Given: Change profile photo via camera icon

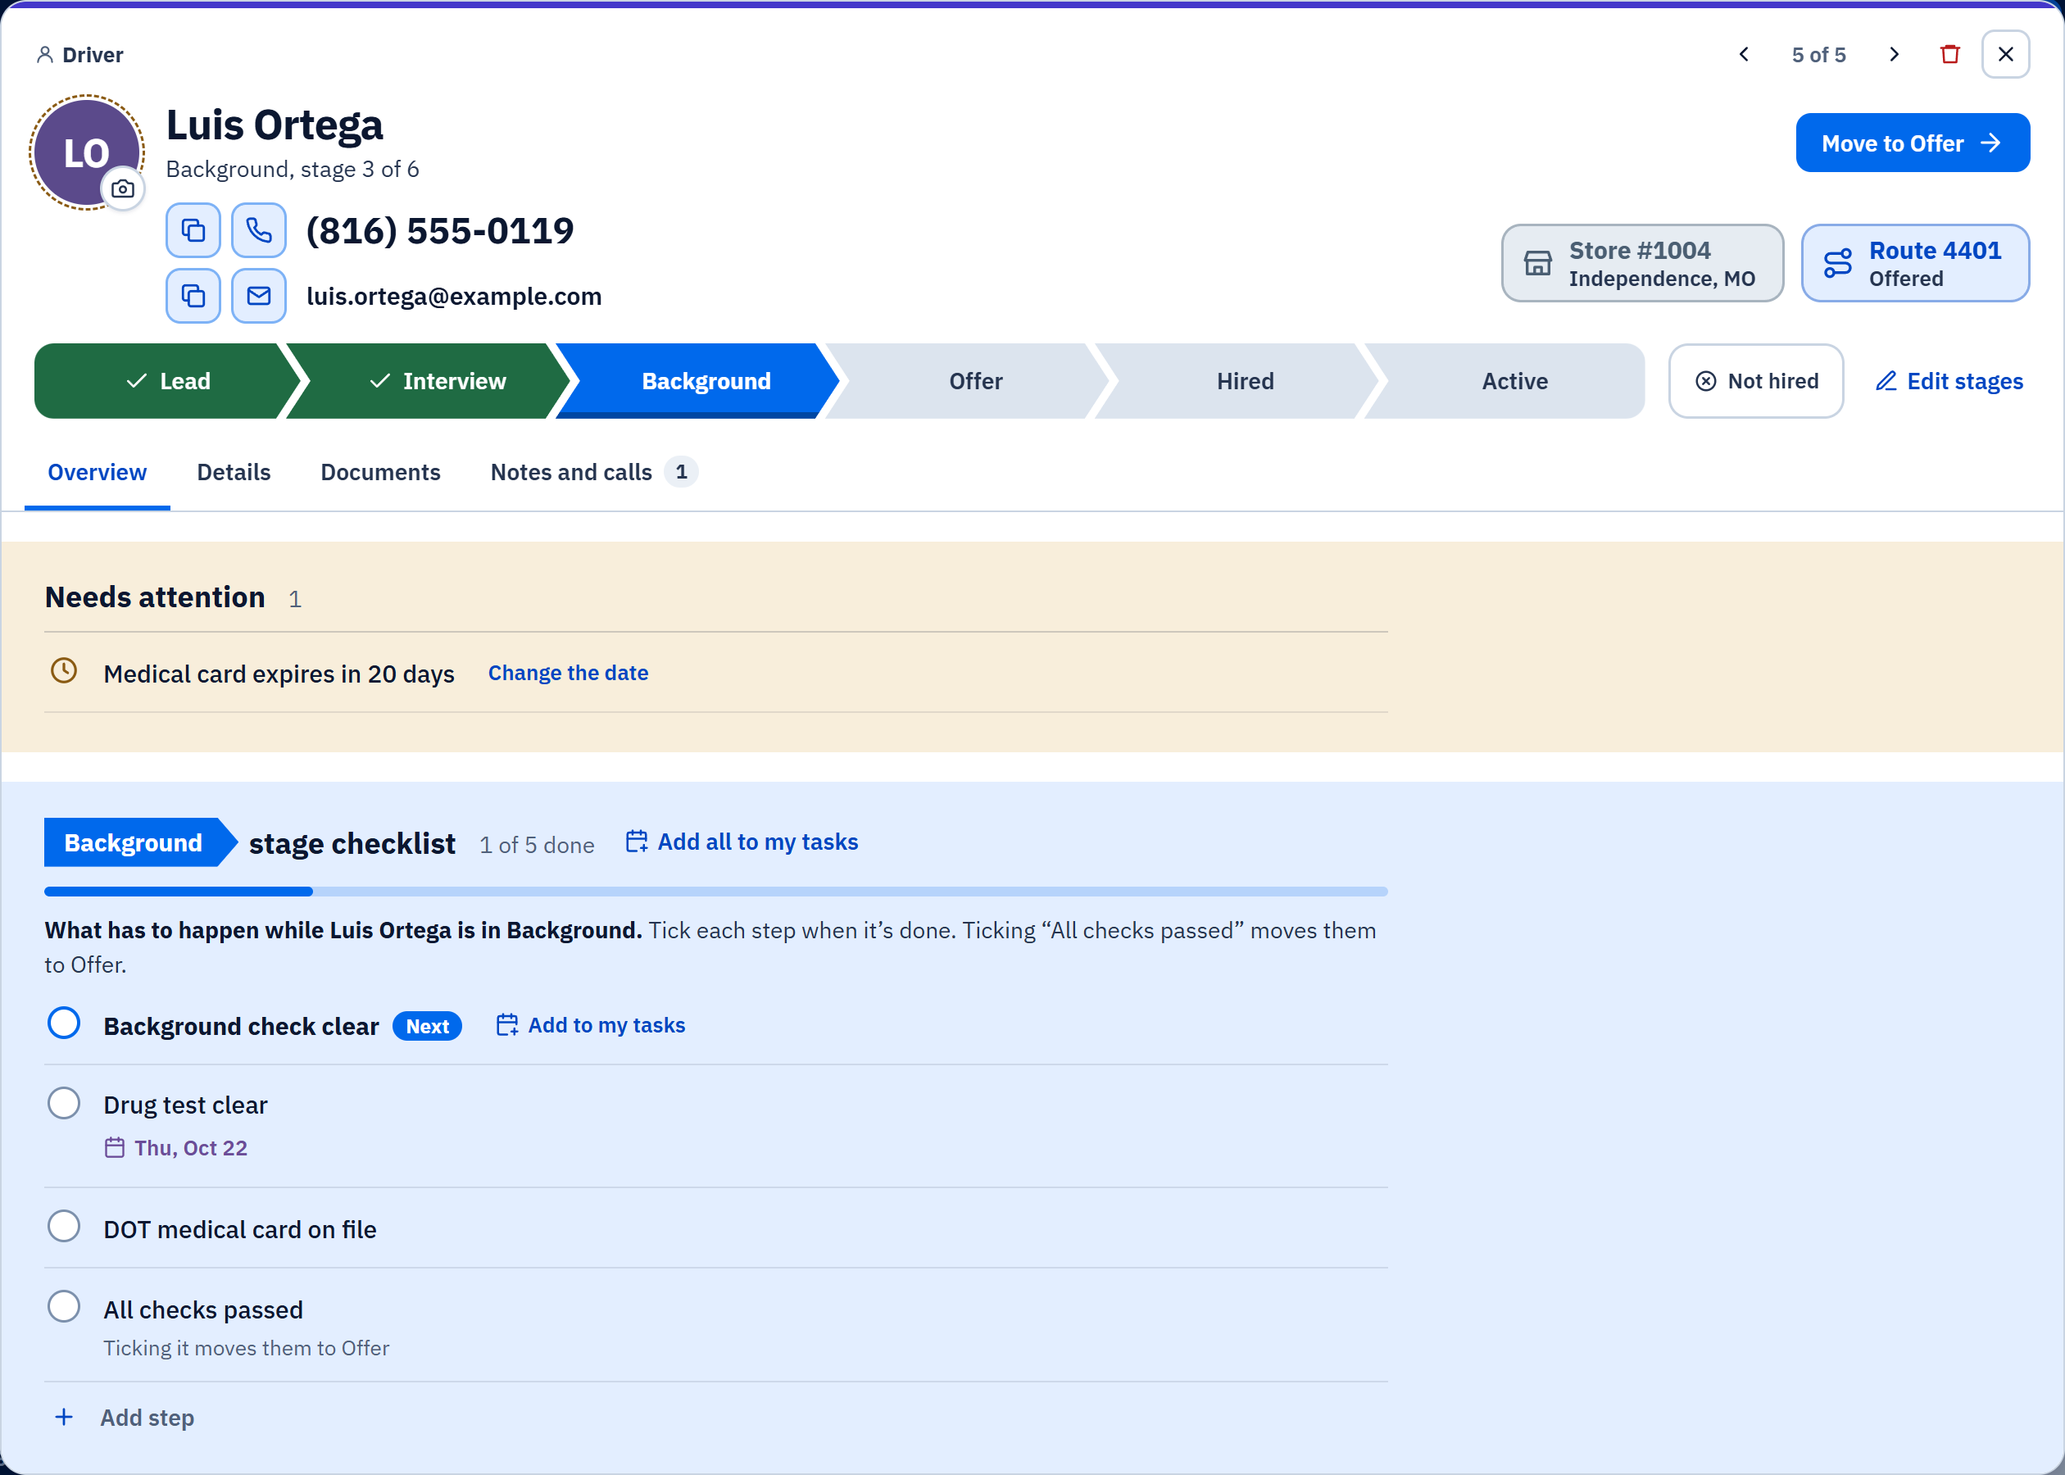Looking at the screenshot, I should 123,189.
